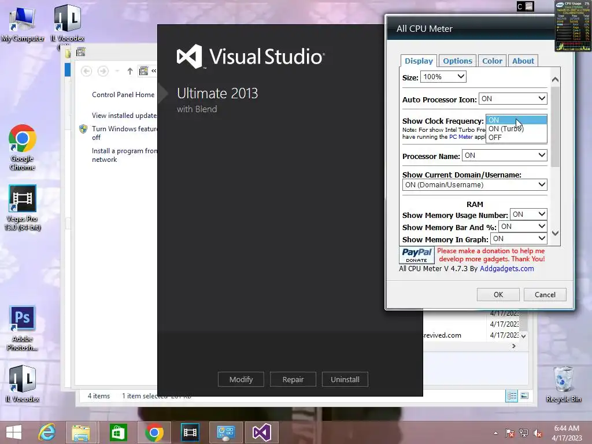Open the Recycle Bin
The height and width of the screenshot is (444, 592).
[x=563, y=384]
